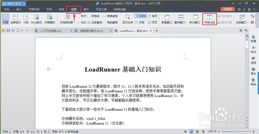The height and width of the screenshot is (134, 259).
Task: Toggle 拼写检查 spell check in status bar
Action: point(72,132)
